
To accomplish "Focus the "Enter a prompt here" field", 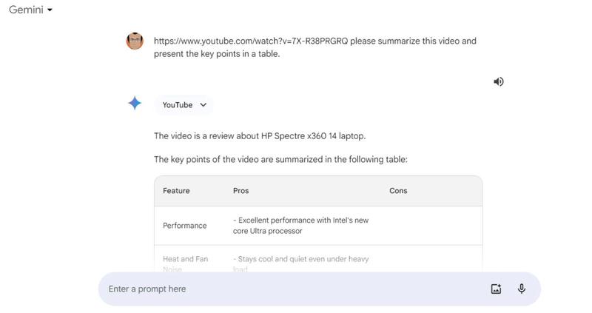I will click(x=289, y=289).
